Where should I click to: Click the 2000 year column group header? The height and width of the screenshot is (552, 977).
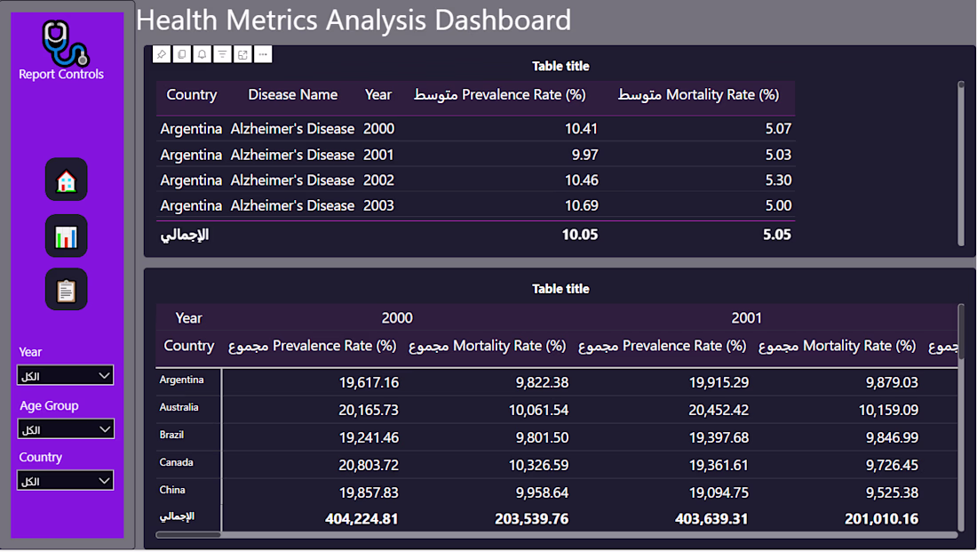coord(397,318)
